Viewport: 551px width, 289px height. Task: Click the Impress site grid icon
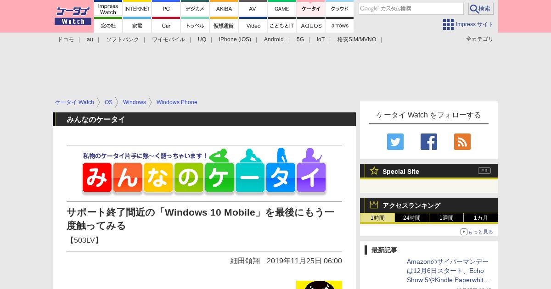coord(448,24)
